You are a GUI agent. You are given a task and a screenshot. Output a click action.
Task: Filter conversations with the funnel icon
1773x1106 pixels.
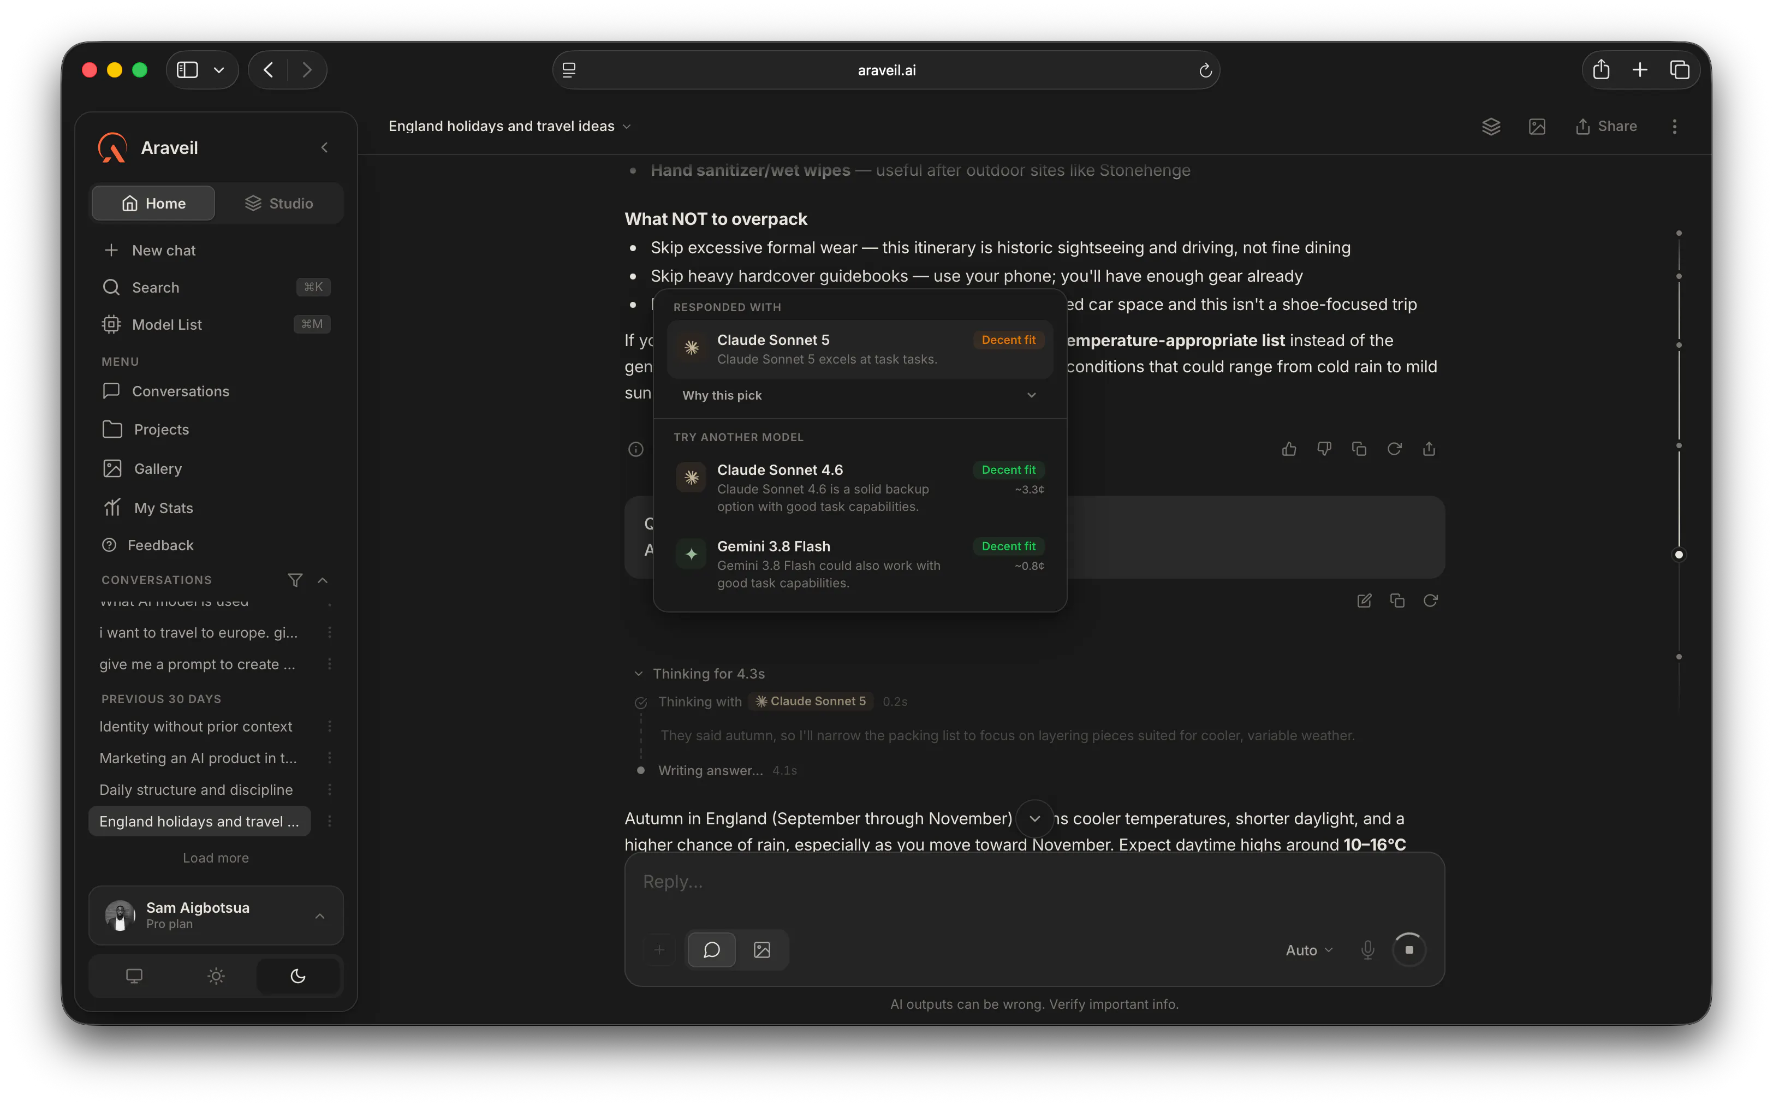[295, 580]
